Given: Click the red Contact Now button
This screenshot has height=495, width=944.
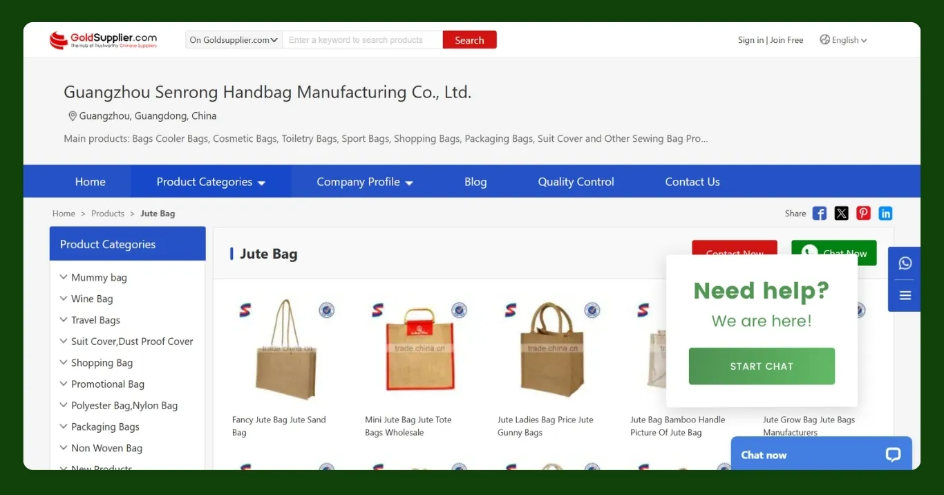Looking at the screenshot, I should point(735,248).
